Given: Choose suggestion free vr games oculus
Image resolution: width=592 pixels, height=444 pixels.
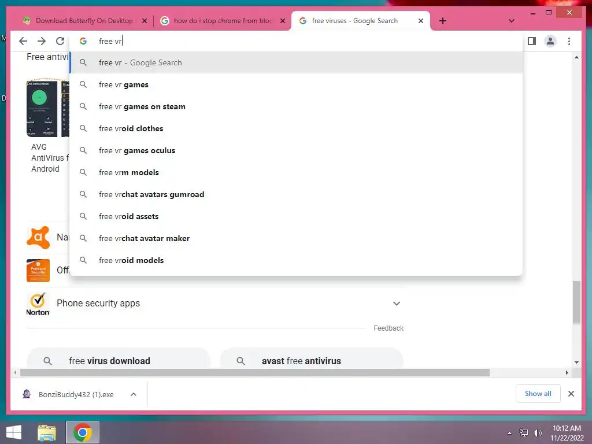Looking at the screenshot, I should (297, 150).
